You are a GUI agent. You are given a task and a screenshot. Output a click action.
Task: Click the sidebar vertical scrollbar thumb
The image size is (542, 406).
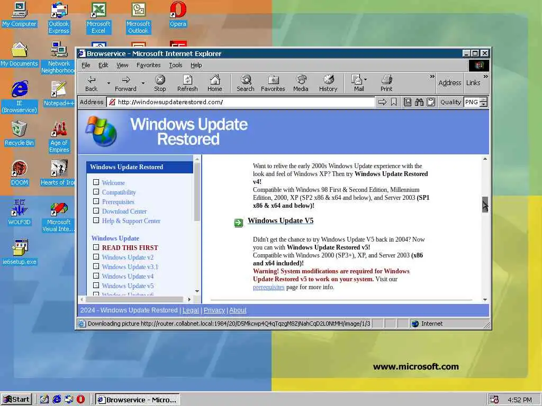pyautogui.click(x=197, y=191)
